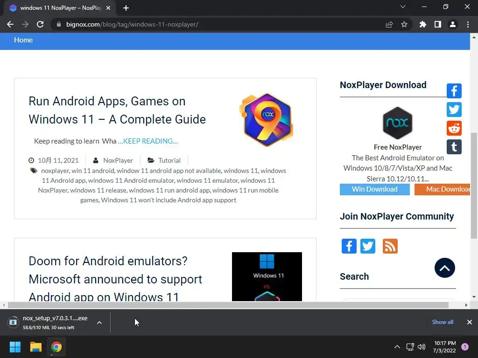
Task: Open the Run Android Apps article title
Action: tap(117, 110)
